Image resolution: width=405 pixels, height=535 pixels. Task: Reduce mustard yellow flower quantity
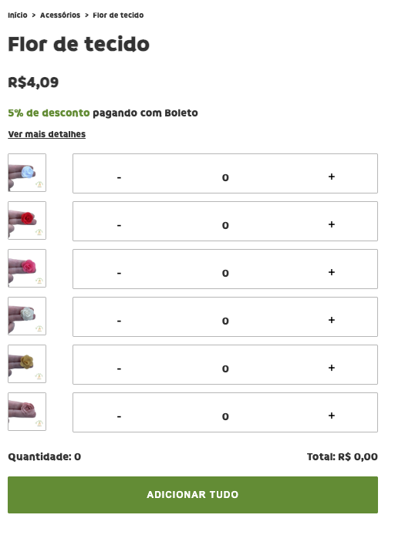[119, 368]
